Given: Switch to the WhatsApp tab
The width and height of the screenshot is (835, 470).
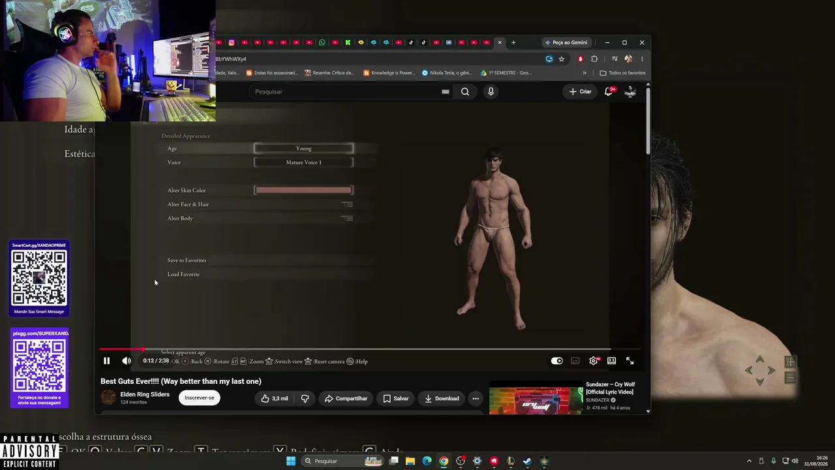Looking at the screenshot, I should pyautogui.click(x=322, y=42).
